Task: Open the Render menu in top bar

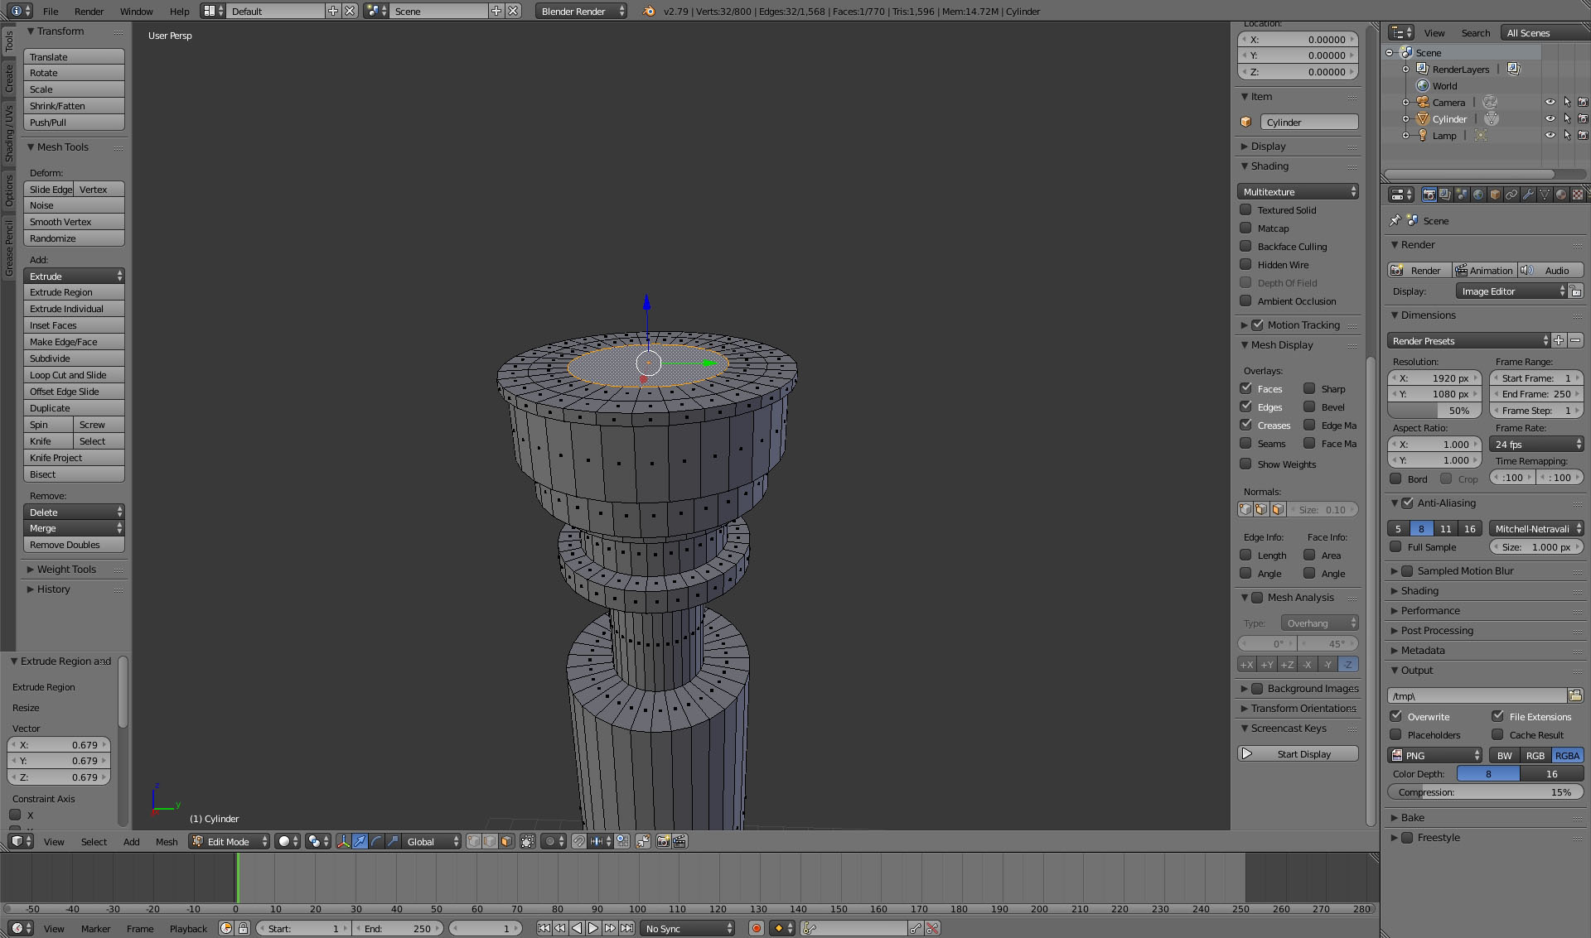Action: pos(89,11)
